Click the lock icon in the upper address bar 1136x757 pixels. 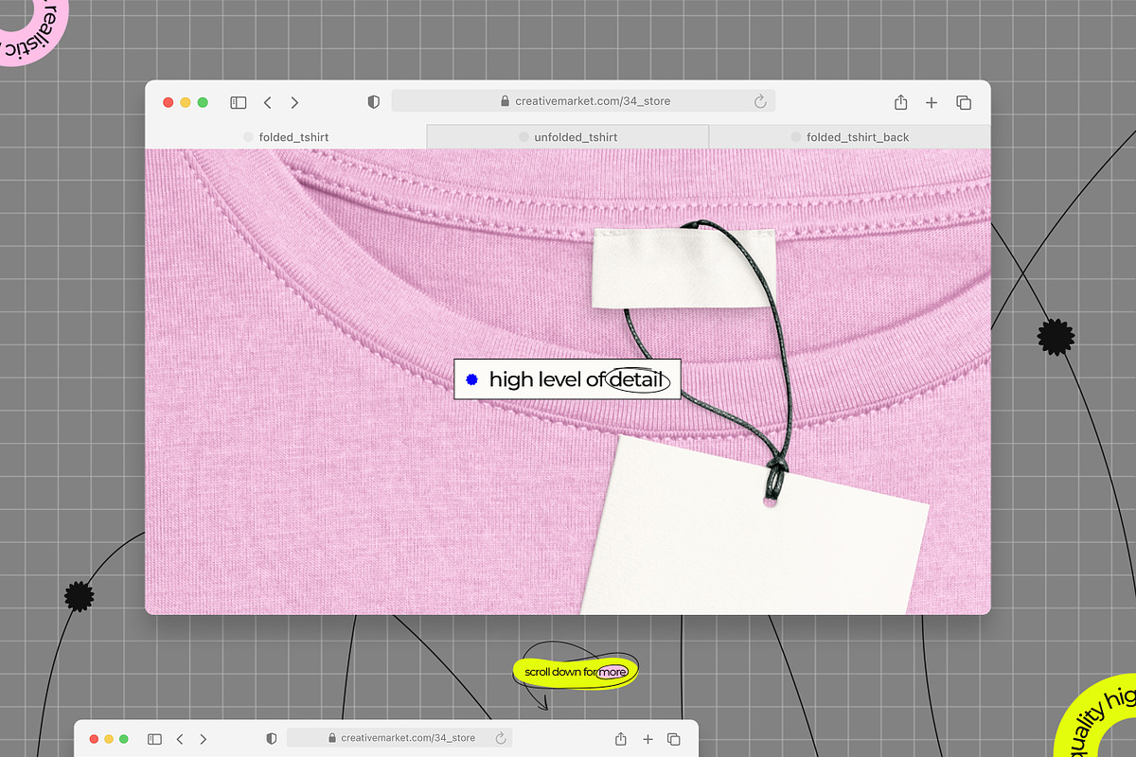[506, 101]
